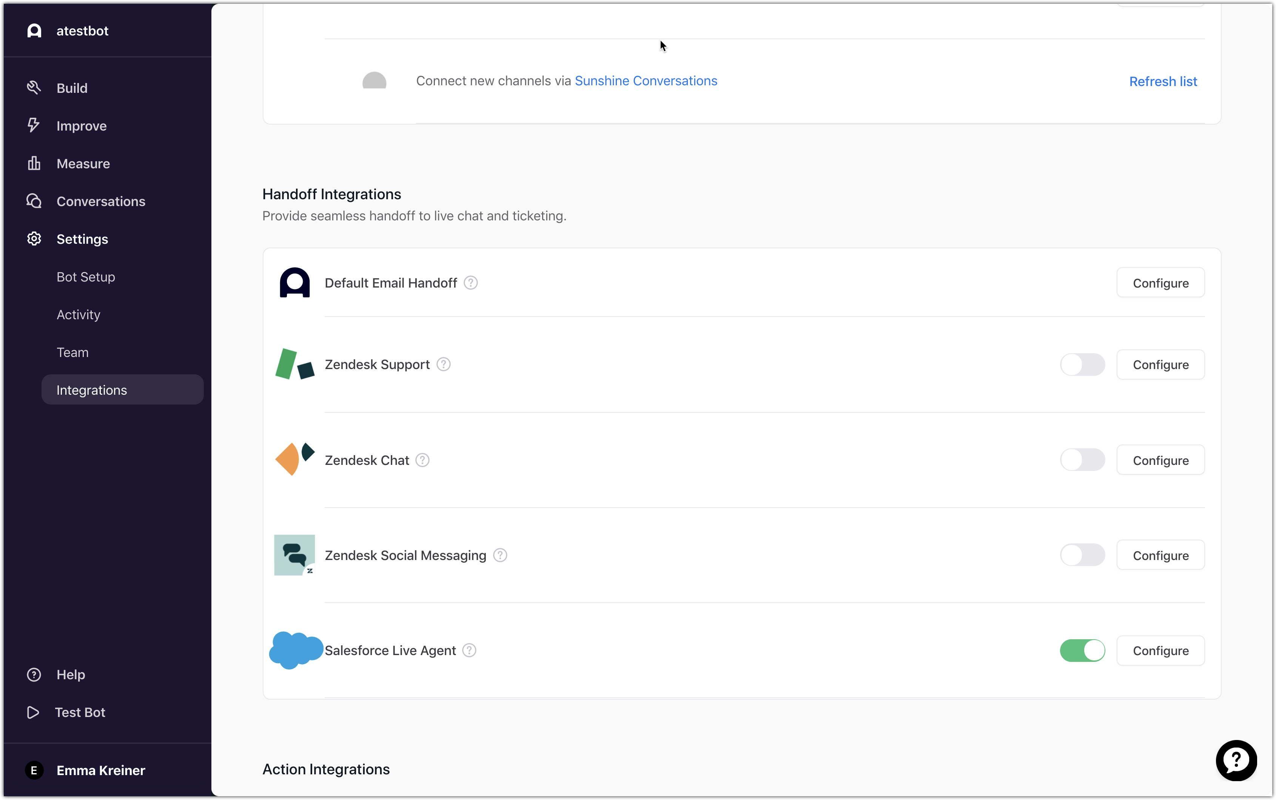Click the help icon next to Zendesk Support
The height and width of the screenshot is (800, 1276).
(444, 365)
